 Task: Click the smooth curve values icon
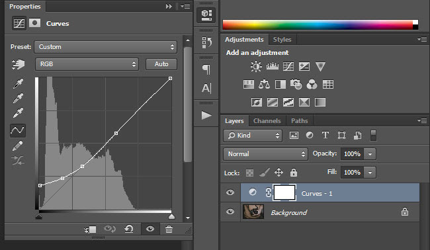click(18, 161)
